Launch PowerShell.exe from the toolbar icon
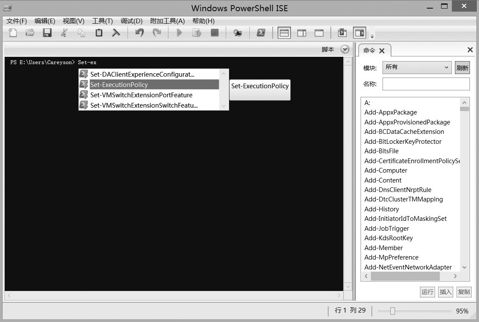 261,33
